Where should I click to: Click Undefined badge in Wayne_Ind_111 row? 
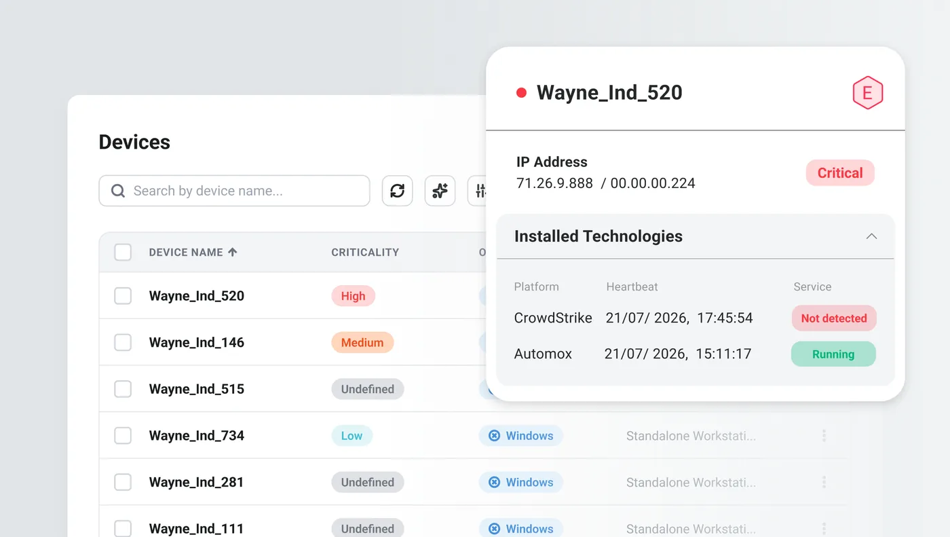coord(367,528)
